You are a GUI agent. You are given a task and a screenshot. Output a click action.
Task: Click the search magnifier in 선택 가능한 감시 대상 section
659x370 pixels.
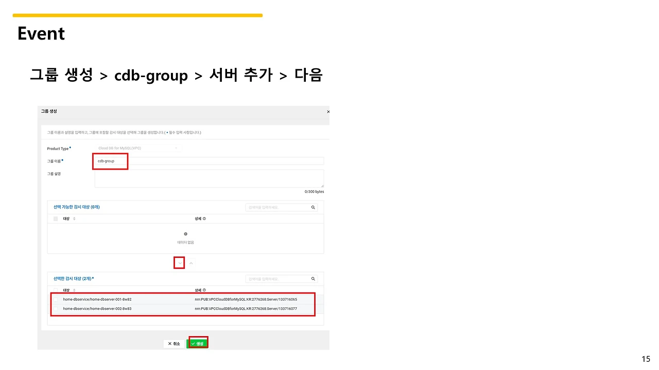313,207
